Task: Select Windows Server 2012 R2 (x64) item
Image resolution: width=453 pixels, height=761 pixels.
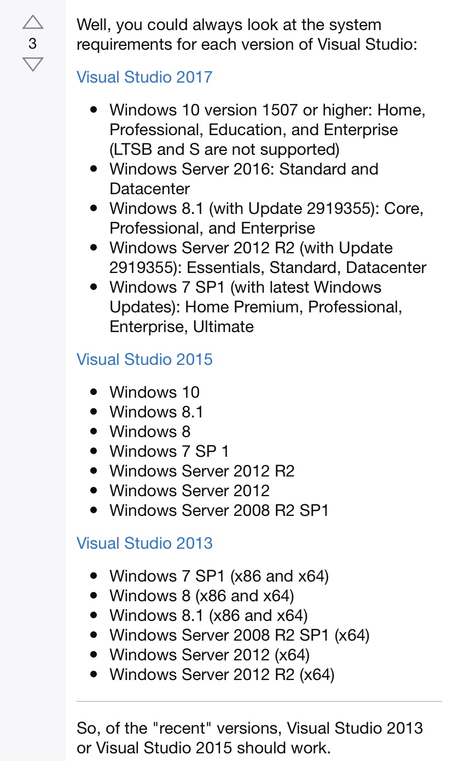Action: coord(222,675)
